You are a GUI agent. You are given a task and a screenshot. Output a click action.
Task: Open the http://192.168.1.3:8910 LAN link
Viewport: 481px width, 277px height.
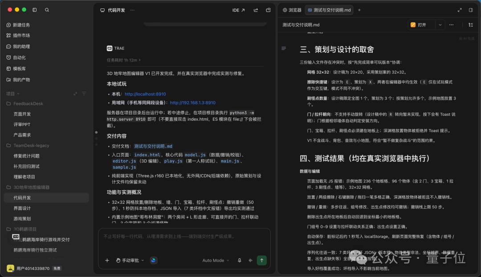193,103
